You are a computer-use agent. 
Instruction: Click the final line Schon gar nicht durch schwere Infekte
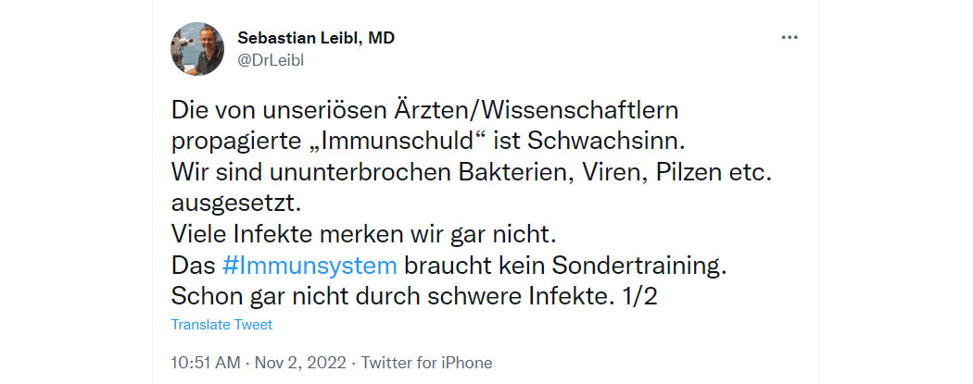point(393,297)
